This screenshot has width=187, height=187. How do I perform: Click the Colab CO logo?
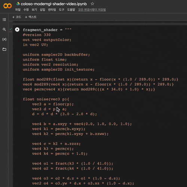click(x=7, y=6)
